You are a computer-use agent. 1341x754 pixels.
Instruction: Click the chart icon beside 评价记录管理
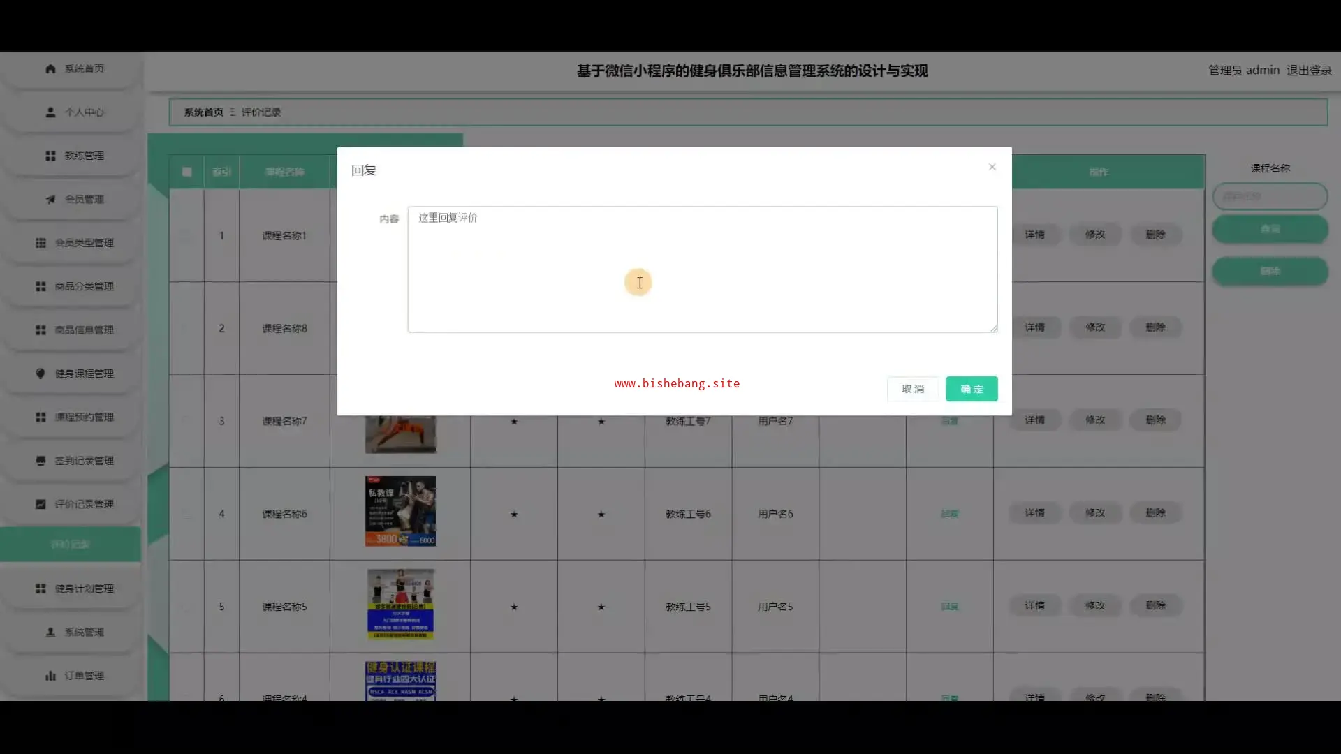coord(41,504)
